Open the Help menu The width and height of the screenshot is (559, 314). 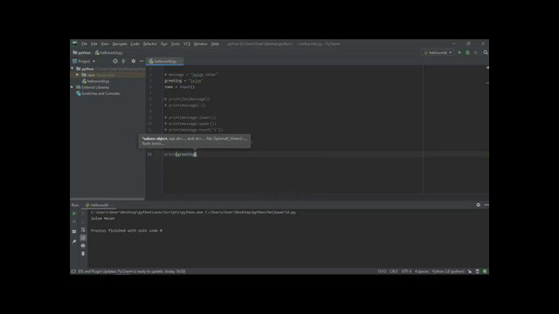(215, 44)
